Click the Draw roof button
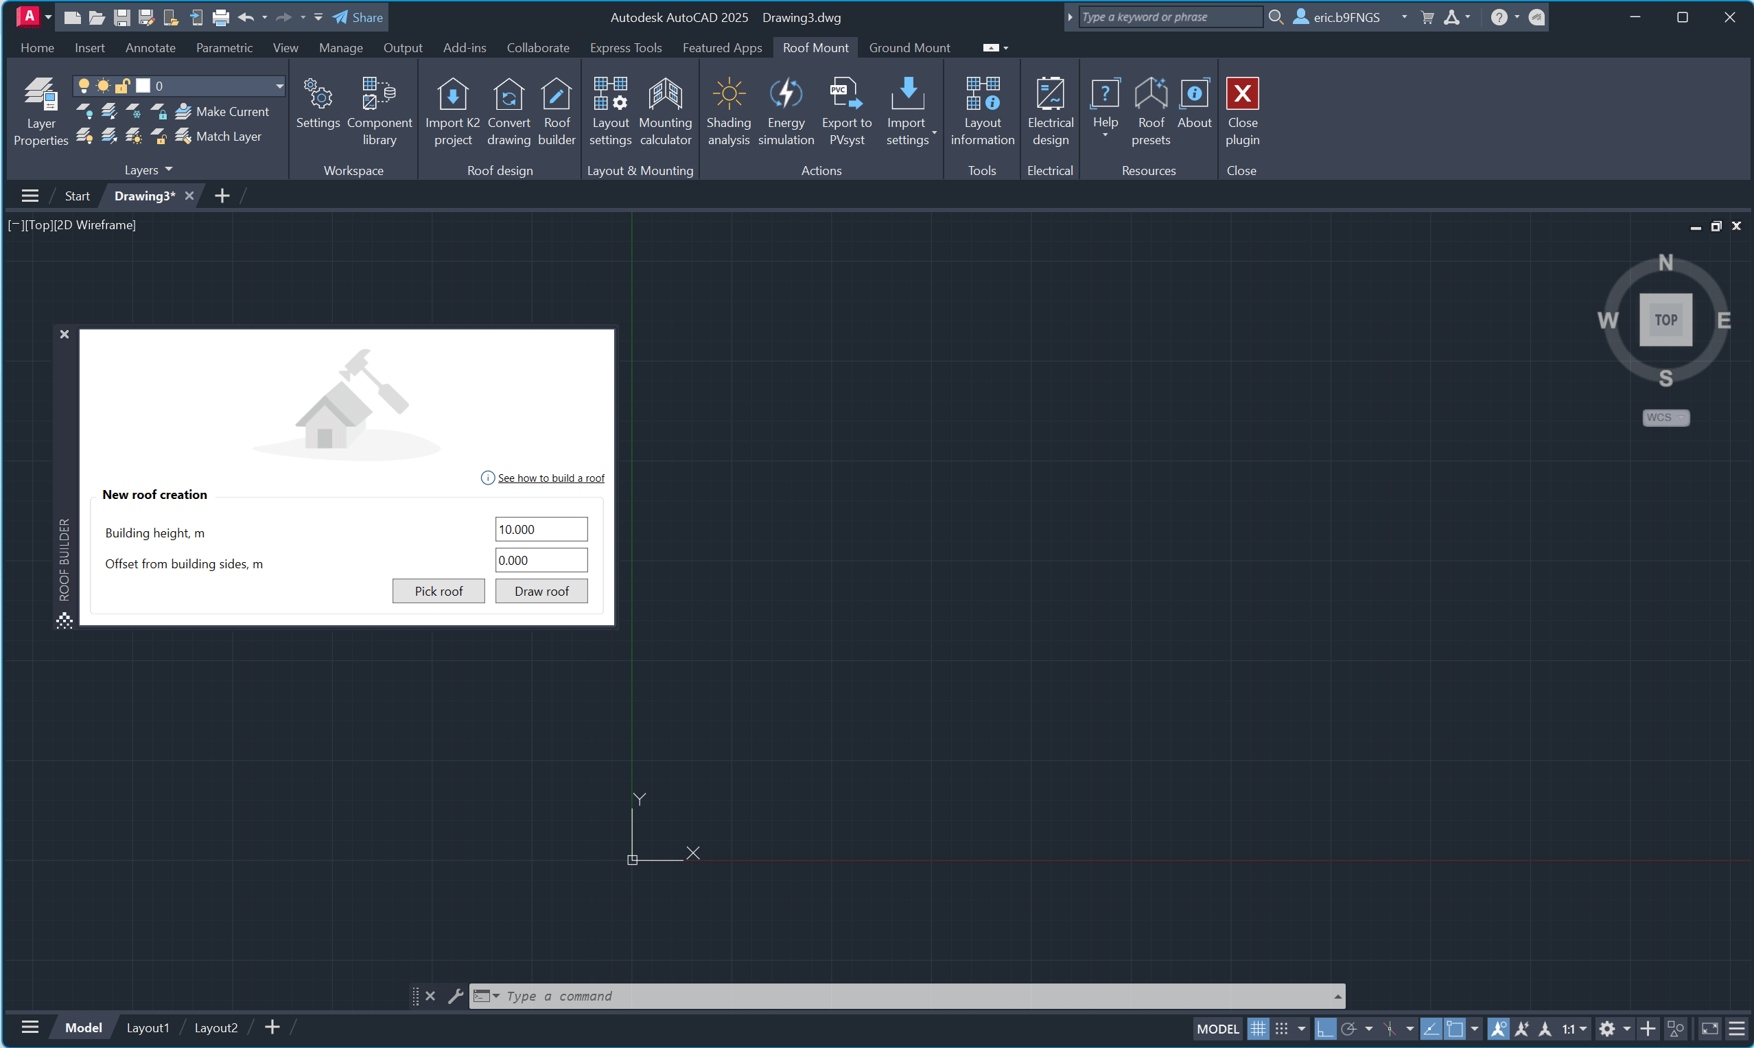The height and width of the screenshot is (1048, 1754). pos(541,591)
